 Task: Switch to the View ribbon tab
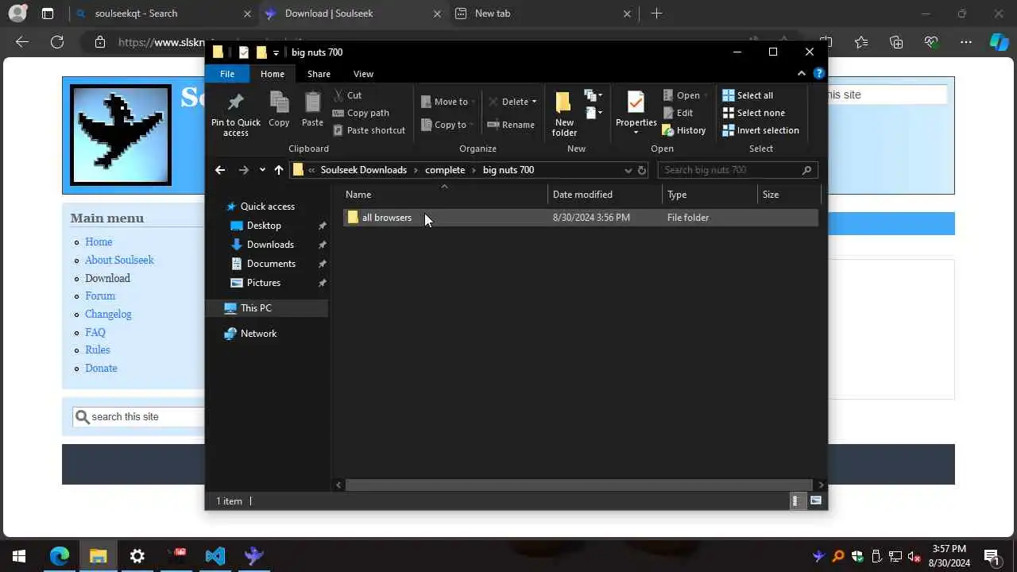pyautogui.click(x=363, y=74)
